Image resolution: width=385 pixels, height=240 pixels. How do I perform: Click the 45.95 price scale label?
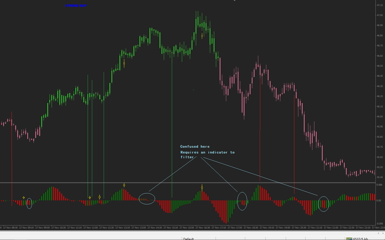[x=380, y=127]
